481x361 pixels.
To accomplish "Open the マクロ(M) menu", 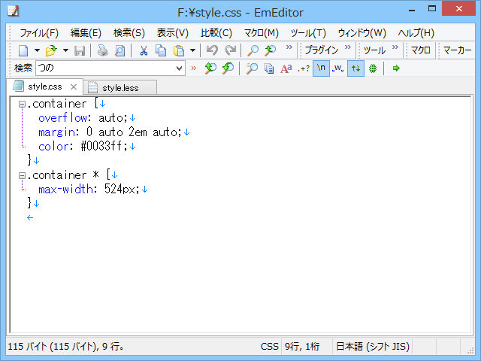I will (261, 33).
